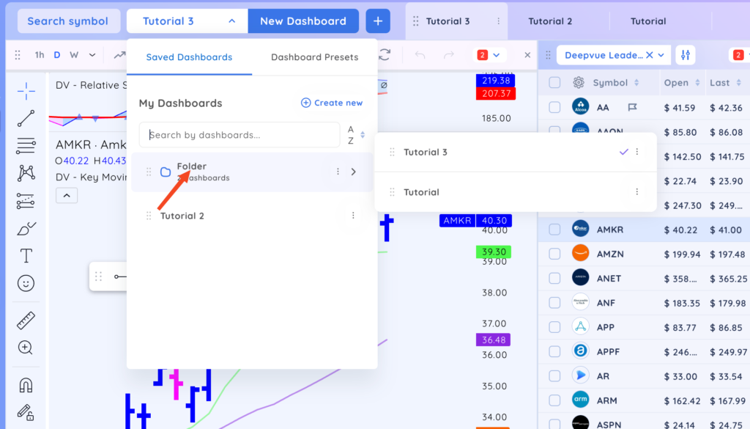This screenshot has width=750, height=429.
Task: Expand the timeframe interval dropdown arrow
Action: coord(92,55)
